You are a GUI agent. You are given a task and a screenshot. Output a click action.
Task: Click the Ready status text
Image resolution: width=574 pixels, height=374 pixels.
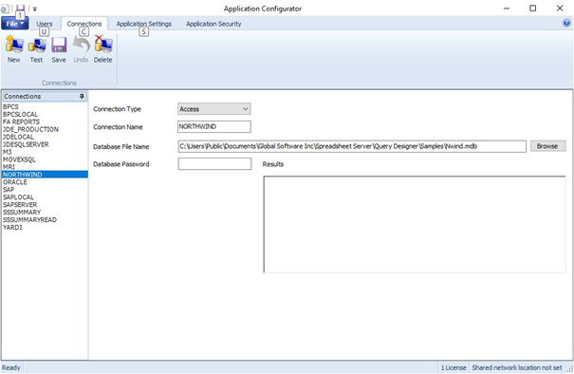11,367
